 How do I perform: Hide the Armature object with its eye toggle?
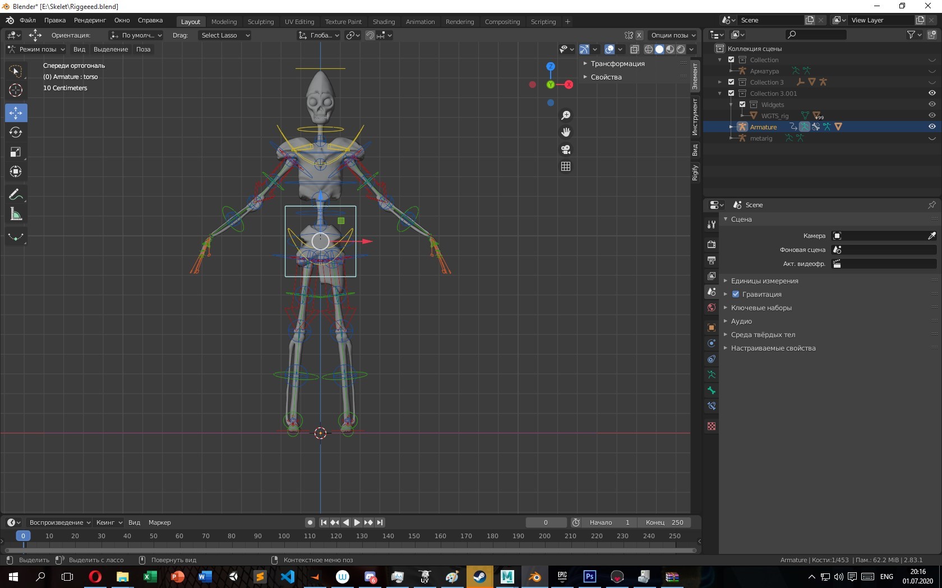point(932,127)
